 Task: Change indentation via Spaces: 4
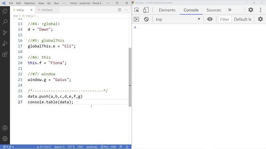point(59,147)
